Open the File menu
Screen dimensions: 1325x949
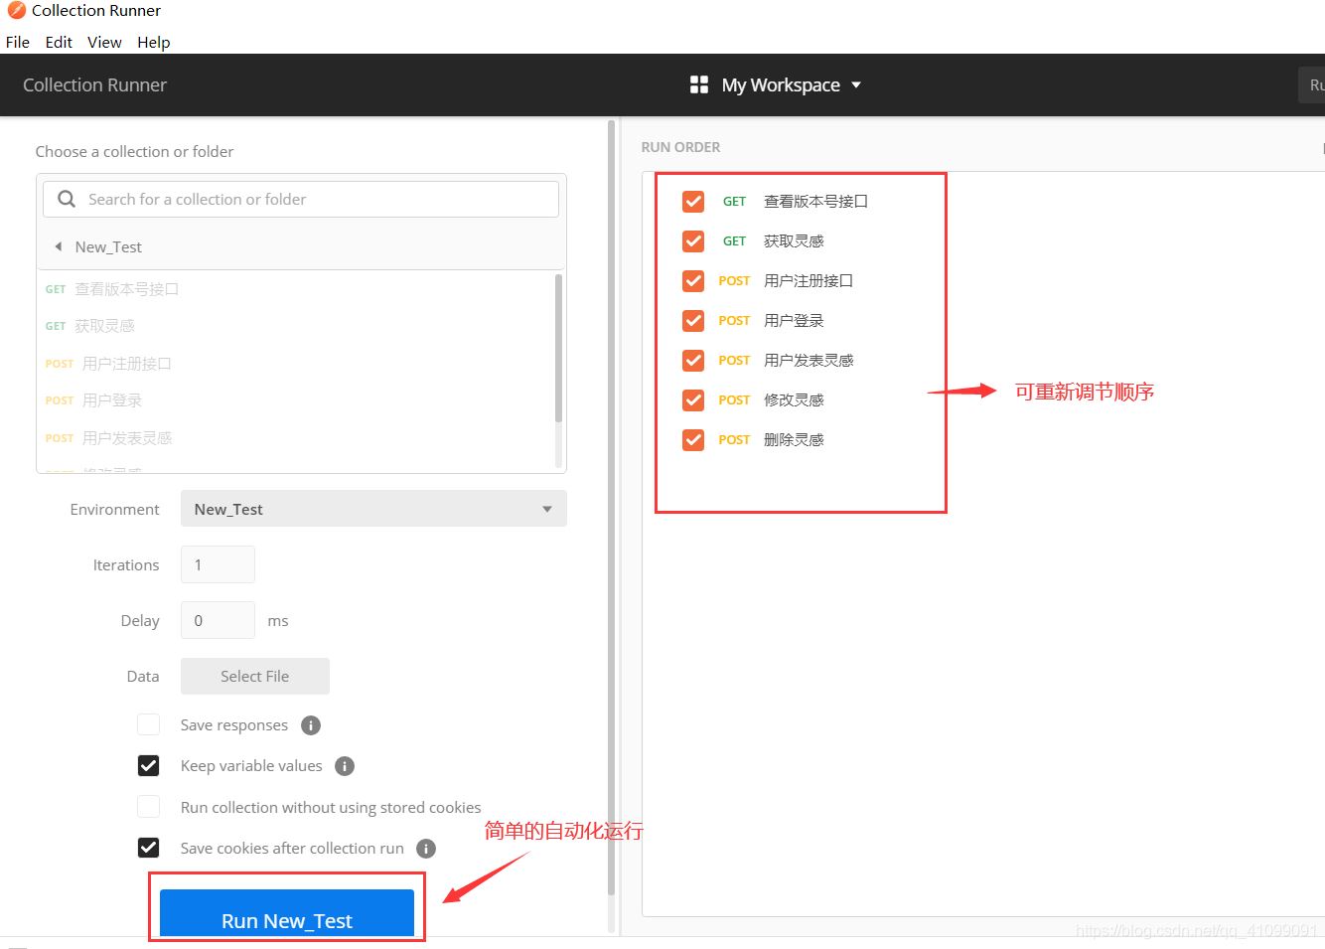click(18, 42)
